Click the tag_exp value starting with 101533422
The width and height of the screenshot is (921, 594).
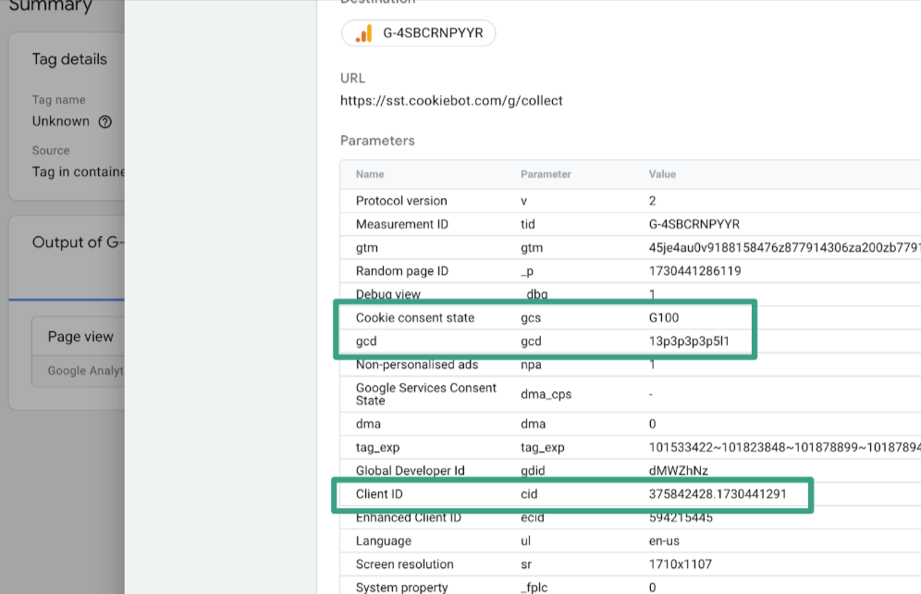click(784, 447)
